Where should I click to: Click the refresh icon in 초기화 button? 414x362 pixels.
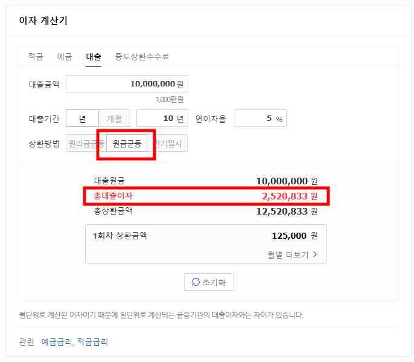pos(196,282)
